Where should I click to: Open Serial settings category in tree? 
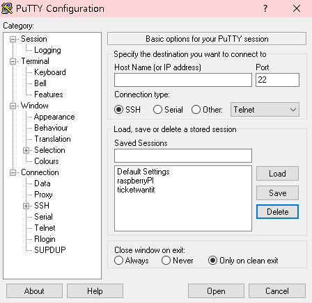point(43,217)
